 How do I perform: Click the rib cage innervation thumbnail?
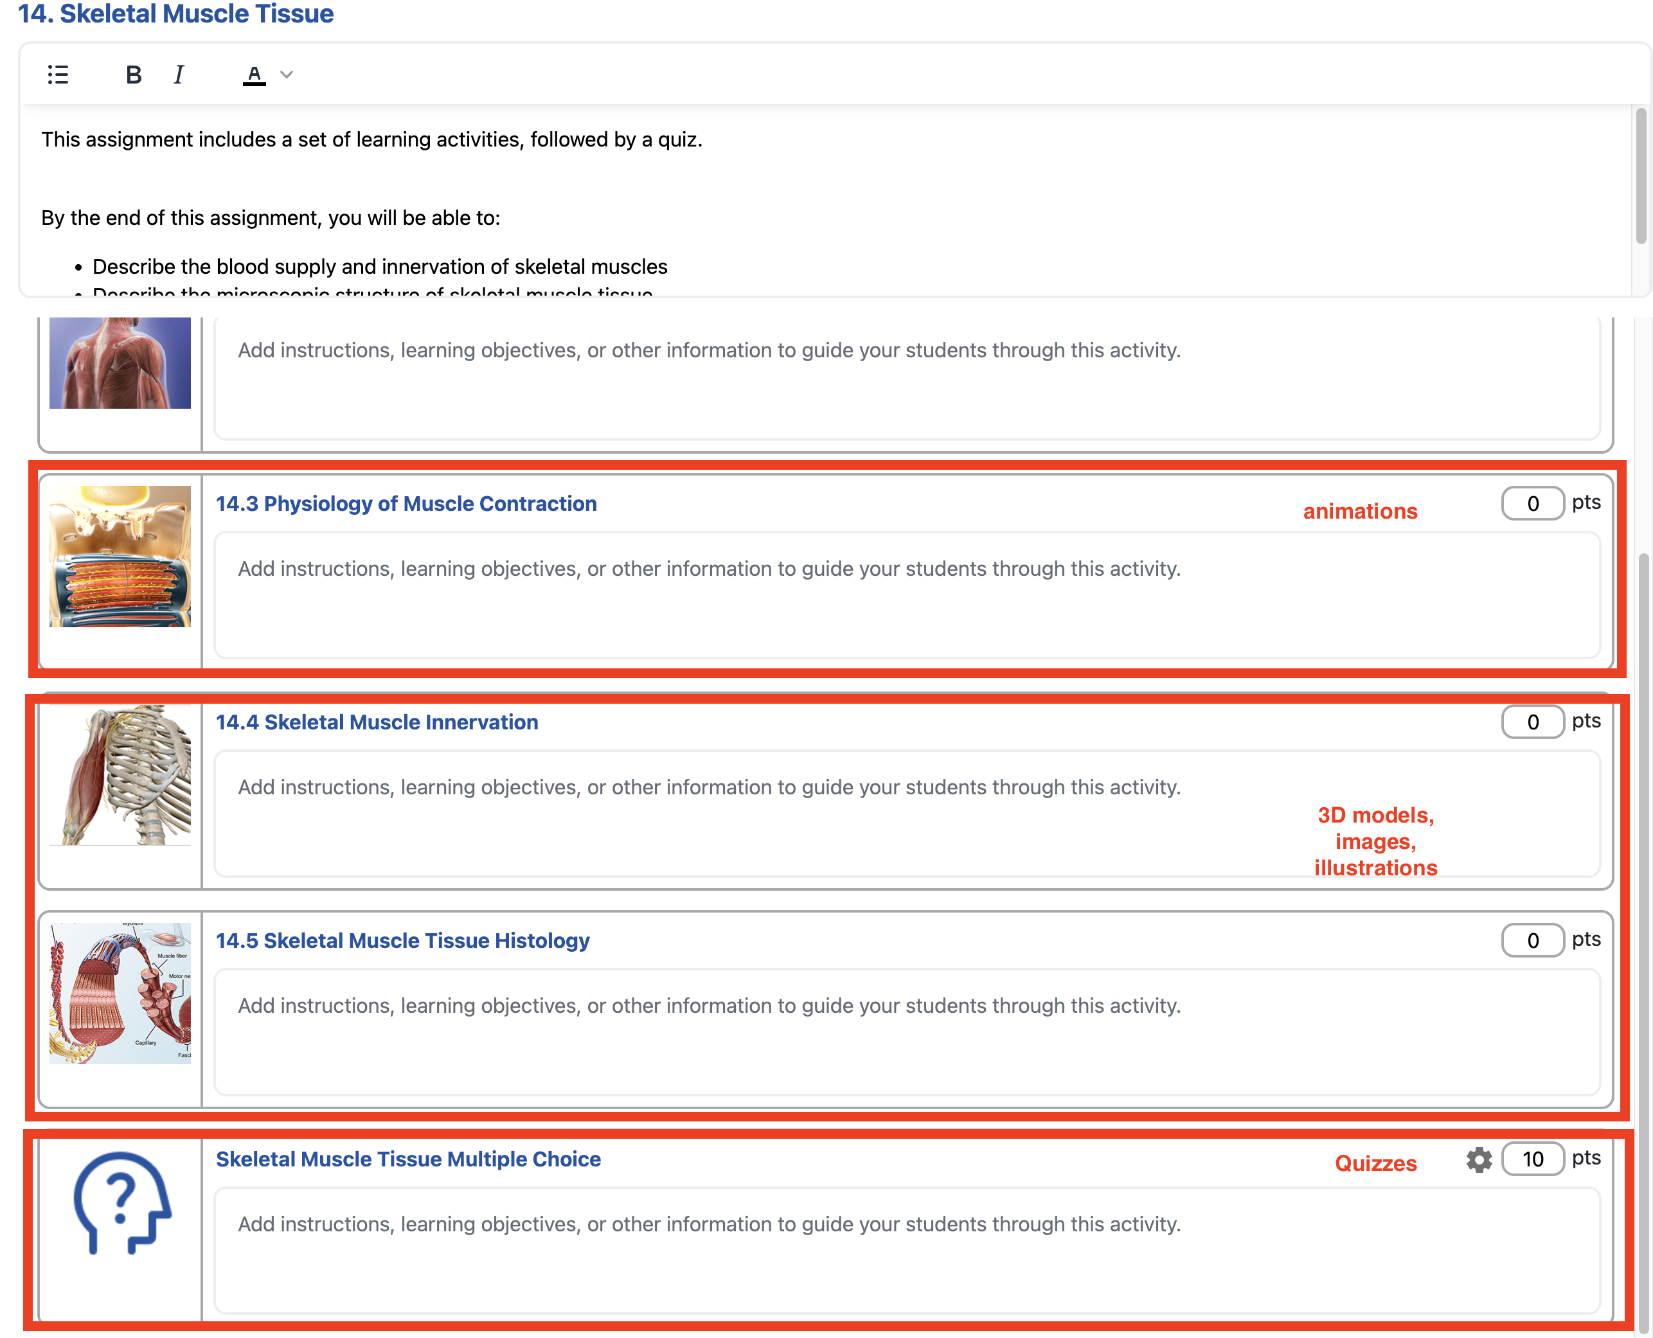click(x=120, y=774)
